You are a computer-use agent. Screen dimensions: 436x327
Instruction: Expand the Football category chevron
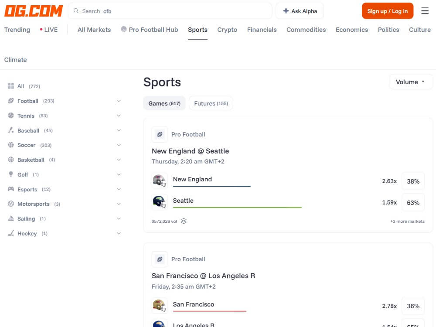119,101
